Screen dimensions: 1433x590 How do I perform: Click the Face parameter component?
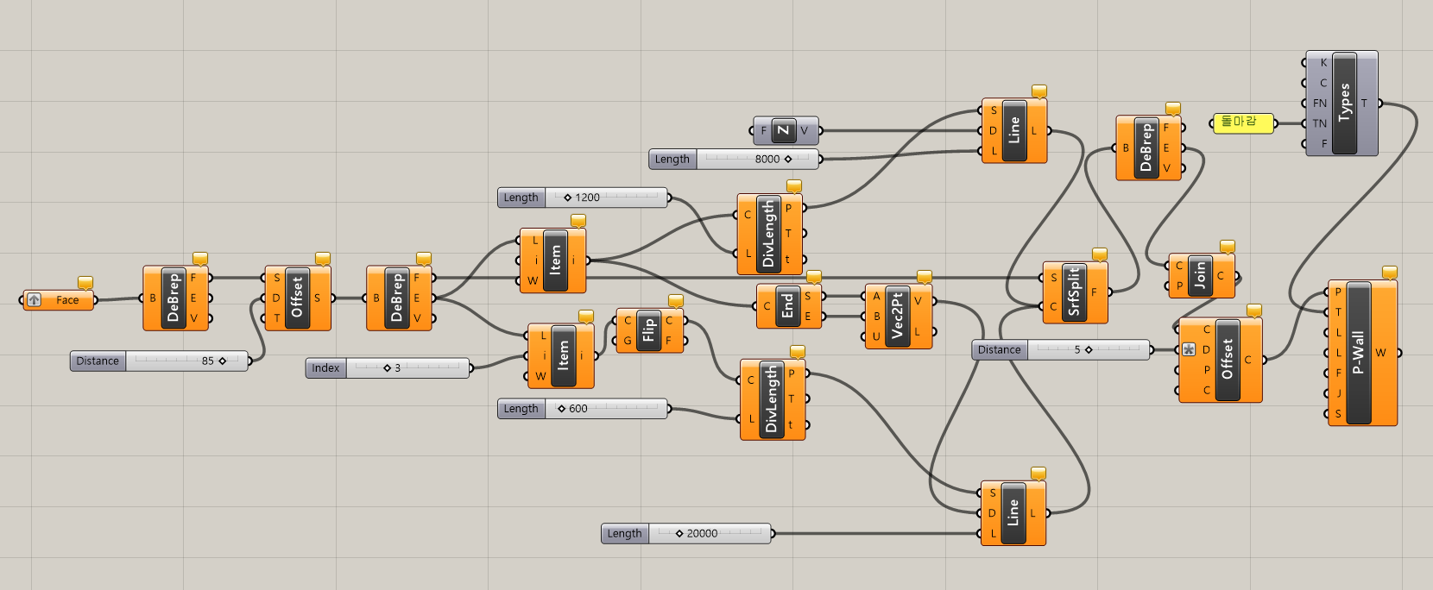tap(59, 300)
